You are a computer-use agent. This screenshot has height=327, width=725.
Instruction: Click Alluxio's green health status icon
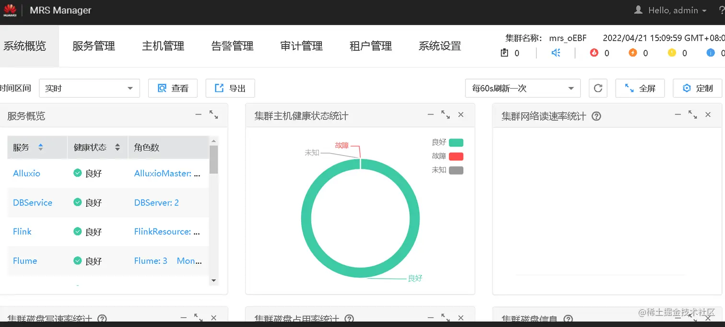[x=77, y=173]
